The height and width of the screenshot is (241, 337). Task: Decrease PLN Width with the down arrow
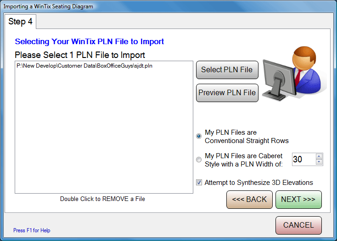click(319, 162)
